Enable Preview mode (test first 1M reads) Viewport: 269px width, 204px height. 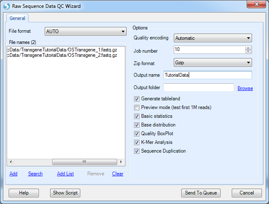point(137,108)
